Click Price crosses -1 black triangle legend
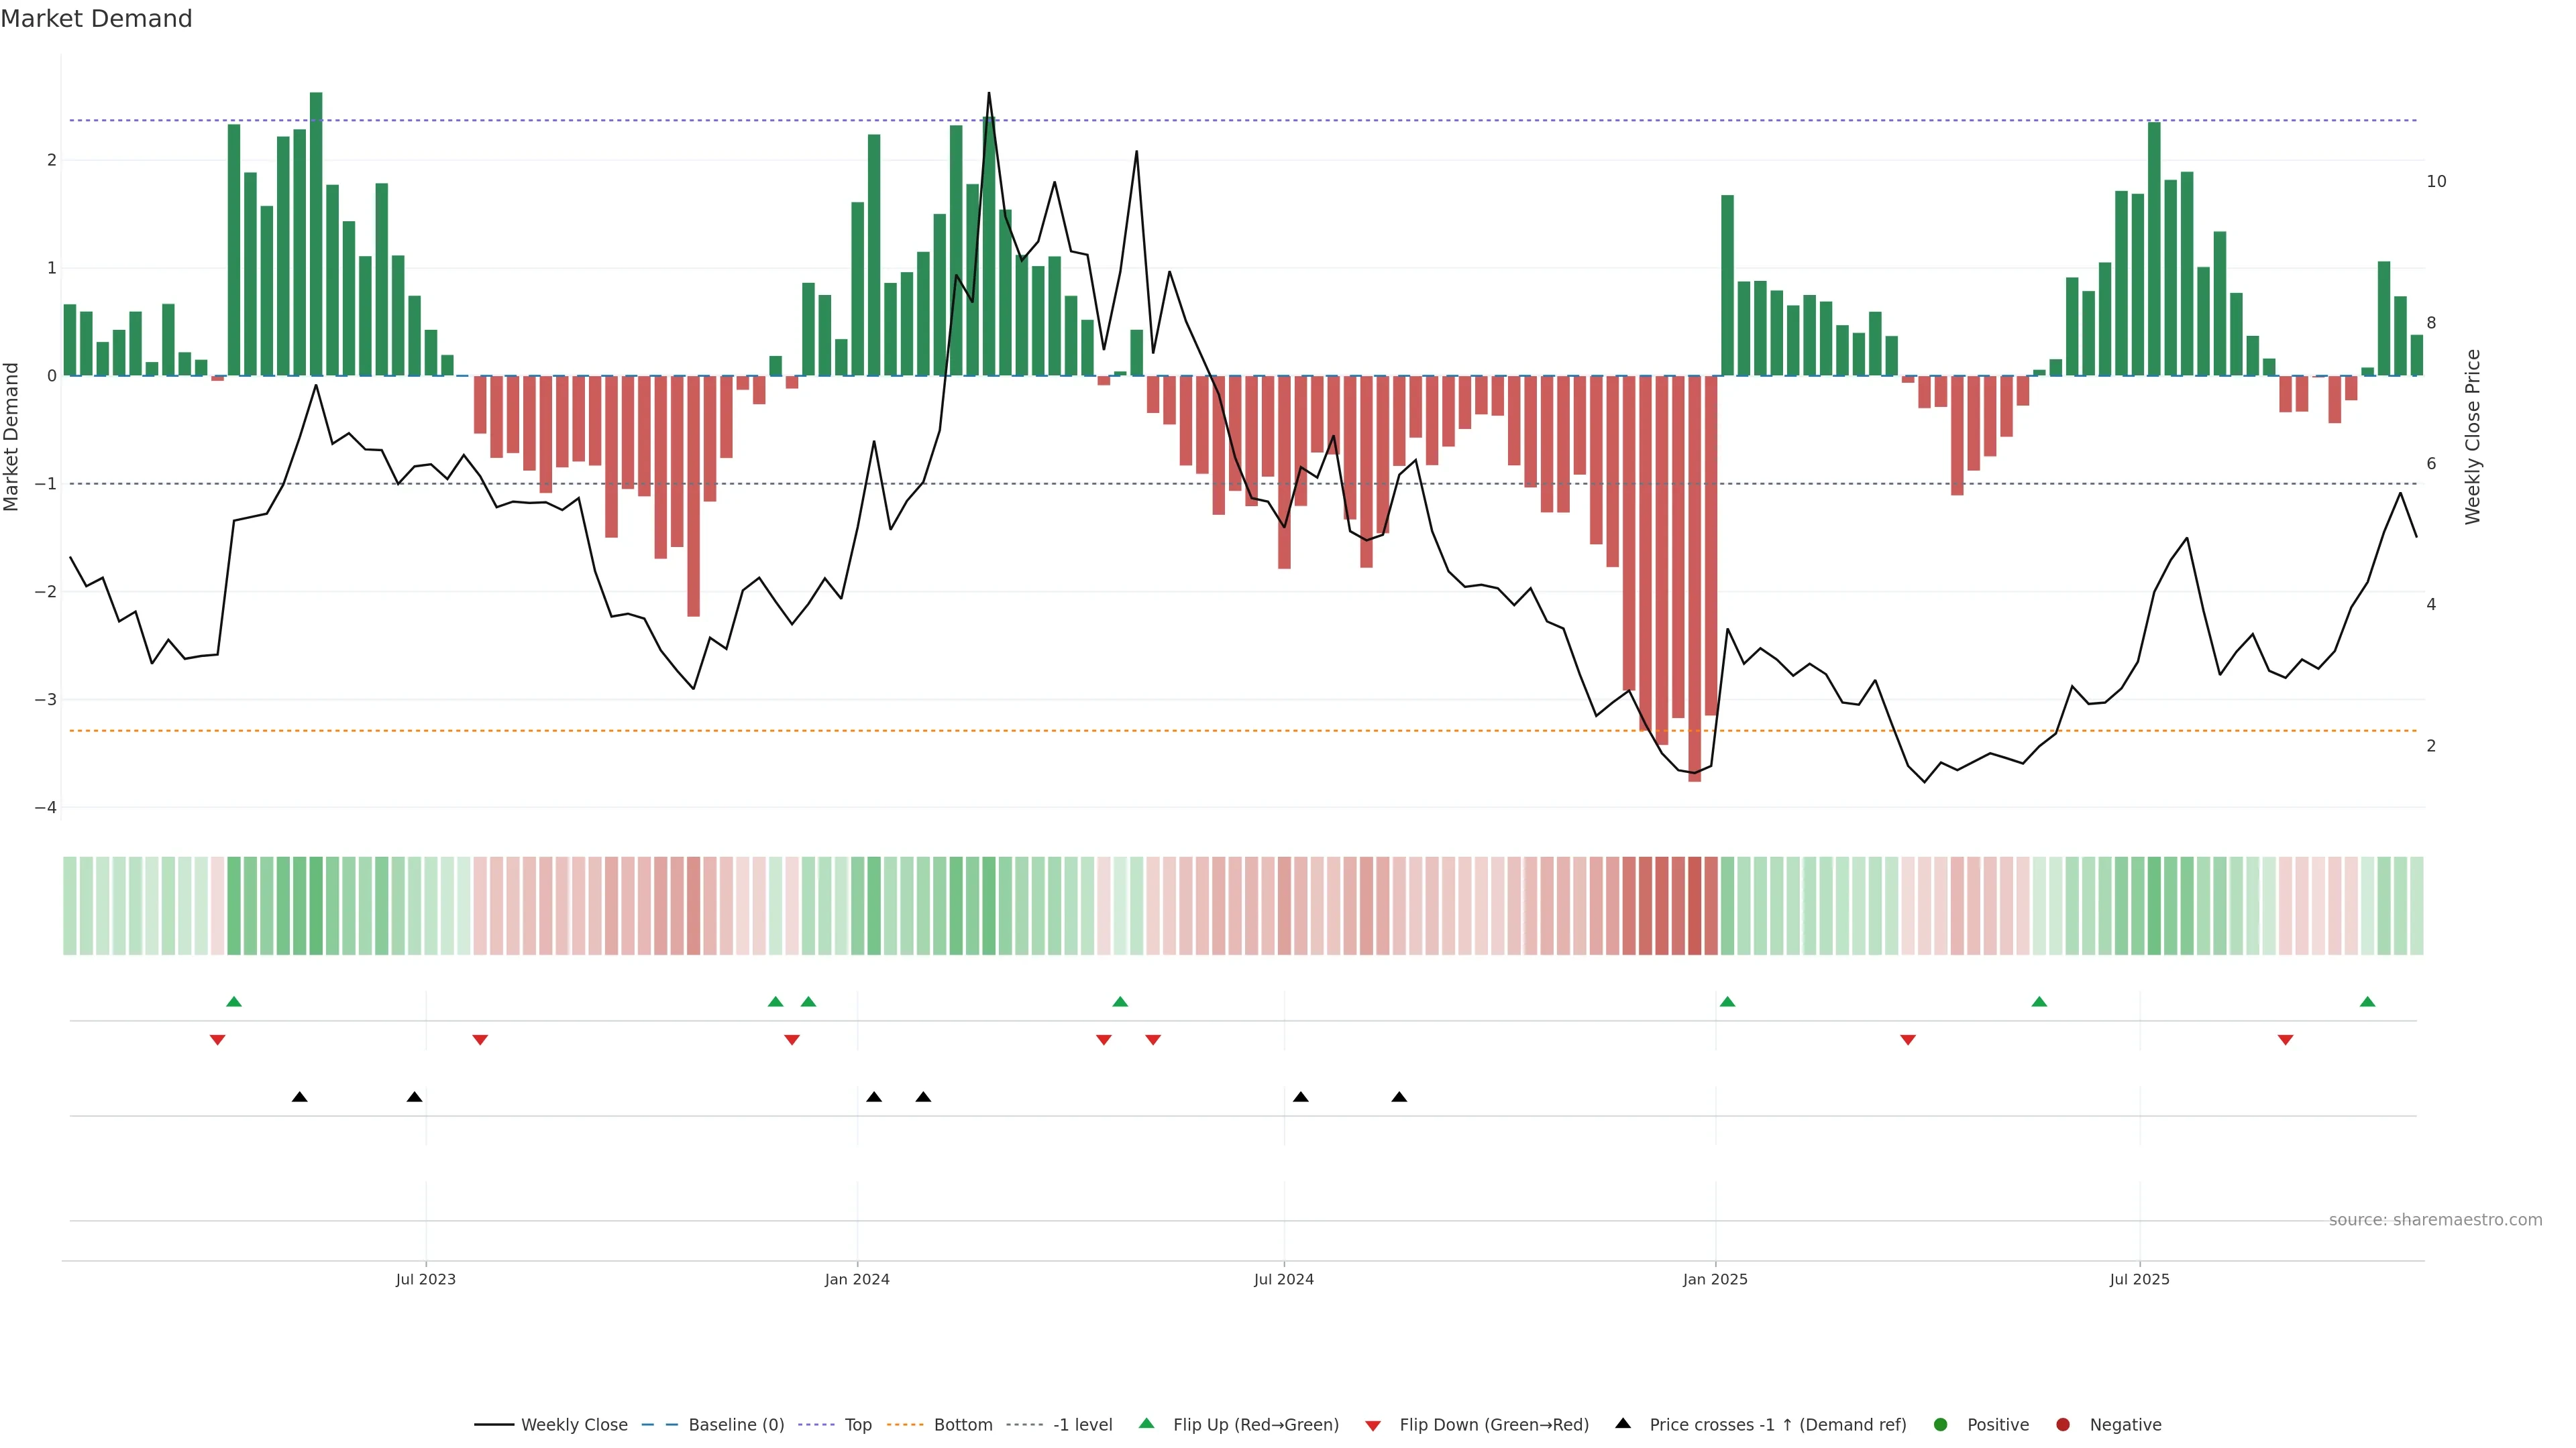2576x1448 pixels. (x=1623, y=1424)
